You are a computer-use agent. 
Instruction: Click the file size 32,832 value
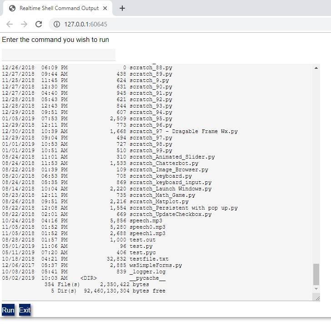(x=116, y=259)
